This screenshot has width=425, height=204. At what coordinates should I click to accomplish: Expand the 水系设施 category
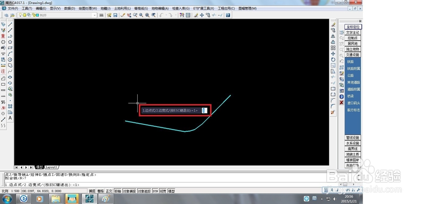[x=353, y=143]
